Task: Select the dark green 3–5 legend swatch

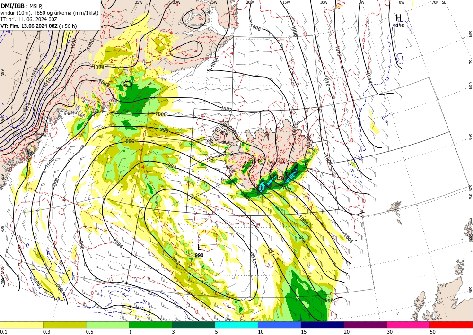Action: coord(193,325)
